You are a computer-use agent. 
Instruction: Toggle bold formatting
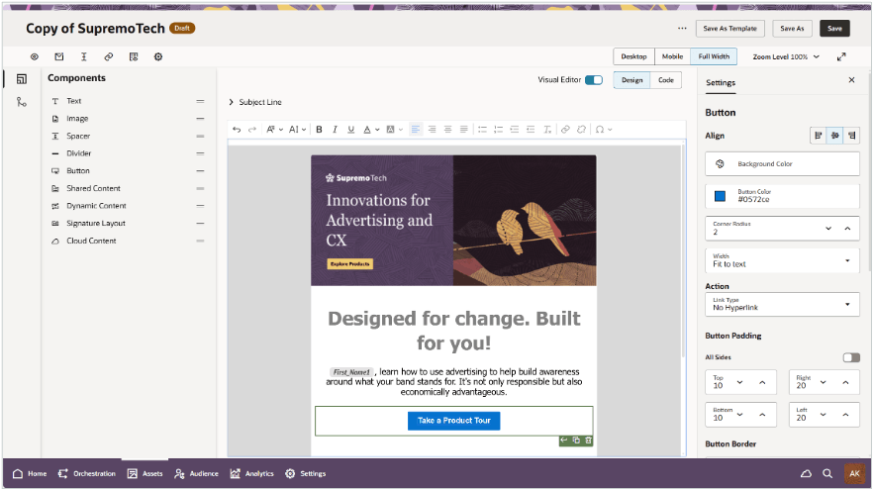[319, 130]
